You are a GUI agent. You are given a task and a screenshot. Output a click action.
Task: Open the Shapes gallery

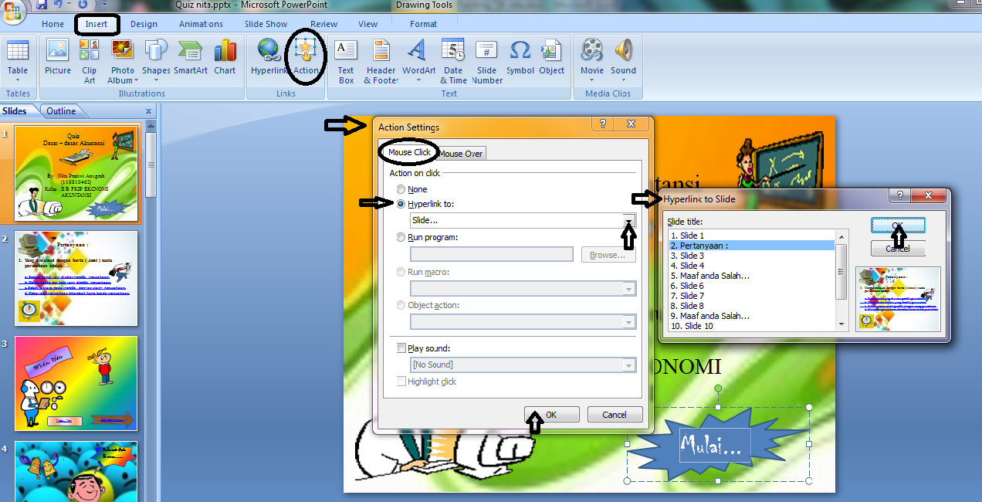tap(156, 61)
